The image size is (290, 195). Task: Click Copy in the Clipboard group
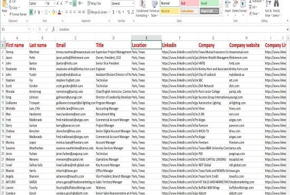click(x=14, y=8)
